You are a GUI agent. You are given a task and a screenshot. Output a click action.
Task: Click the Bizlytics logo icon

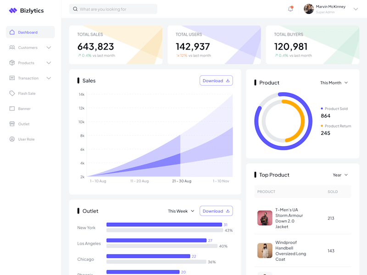[x=13, y=11]
